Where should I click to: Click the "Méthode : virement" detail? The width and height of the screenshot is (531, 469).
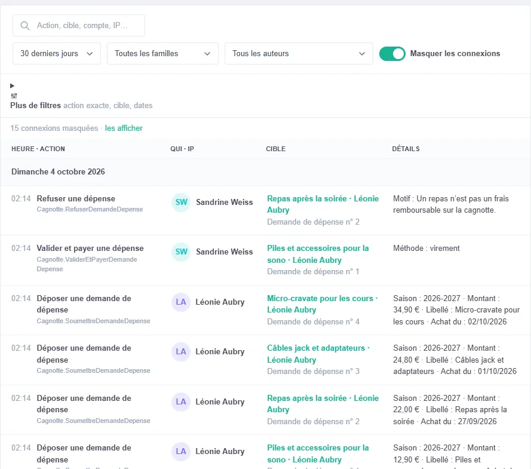(426, 248)
